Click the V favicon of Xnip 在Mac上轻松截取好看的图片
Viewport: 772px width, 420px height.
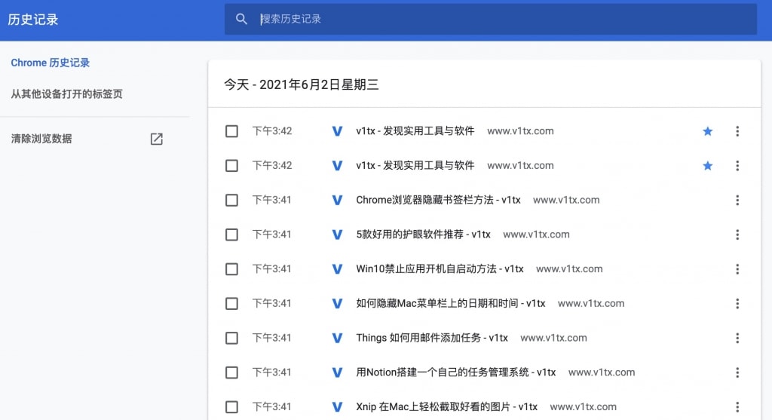coord(337,407)
